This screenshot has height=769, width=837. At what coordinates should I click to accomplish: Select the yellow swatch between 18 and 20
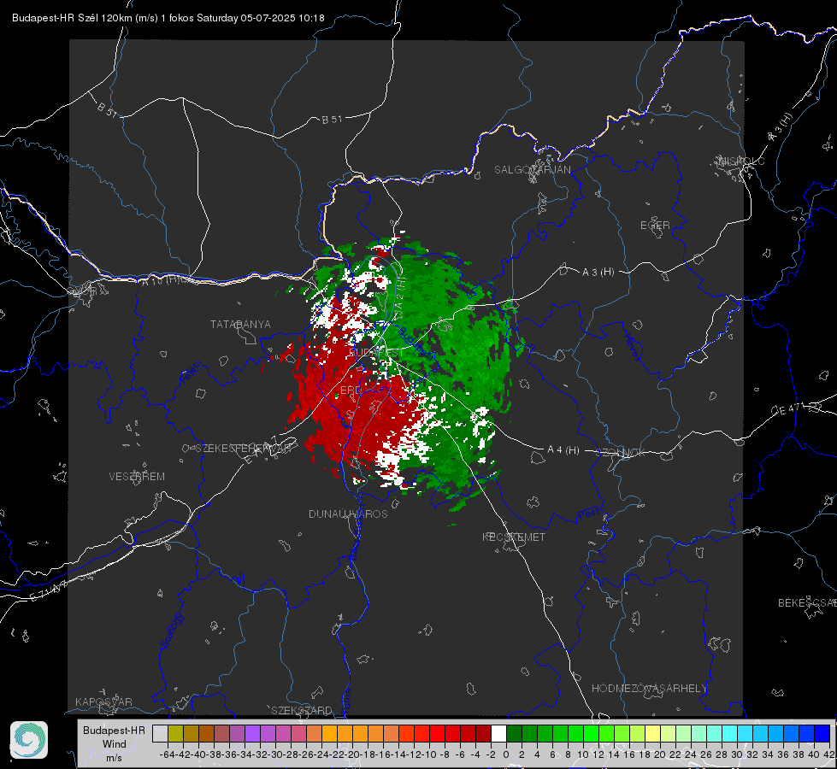click(x=652, y=734)
